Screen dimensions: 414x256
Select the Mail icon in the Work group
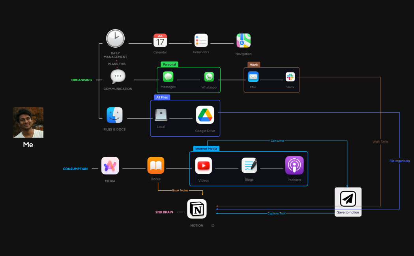(253, 76)
